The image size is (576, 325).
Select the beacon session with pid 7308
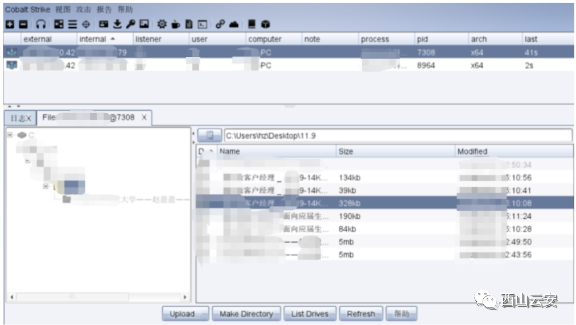click(x=289, y=52)
